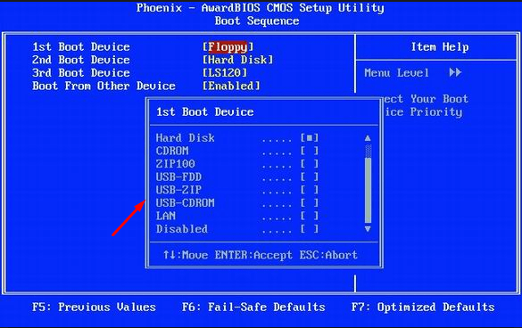Click the F6: Fail-Safe Defaults hint
522x328 pixels.
coord(253,307)
